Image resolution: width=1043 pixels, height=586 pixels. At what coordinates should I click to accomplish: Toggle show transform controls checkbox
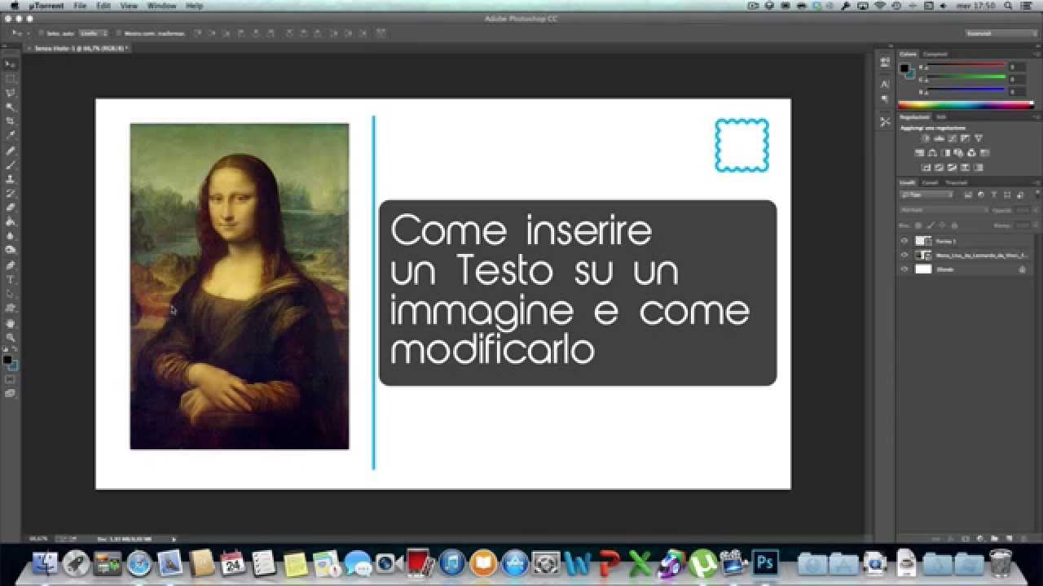(x=118, y=33)
